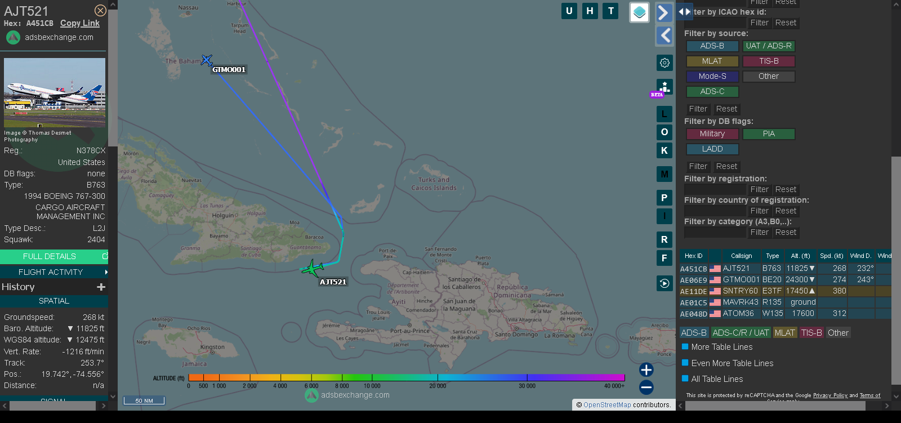This screenshot has width=901, height=423.
Task: Select the MAVRK43 table row
Action: tap(785, 302)
